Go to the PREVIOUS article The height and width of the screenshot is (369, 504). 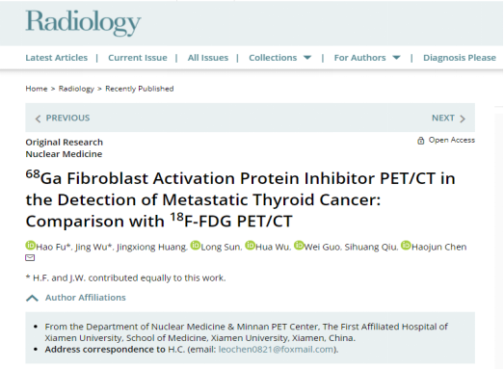pos(63,118)
